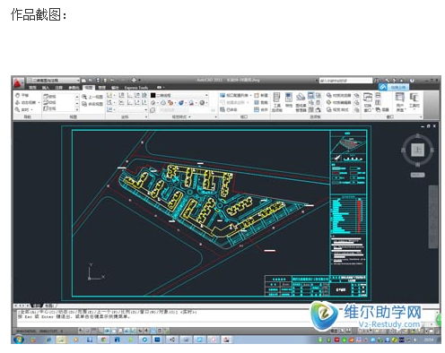Choose the Previous View (上一视图) button
The height and width of the screenshot is (353, 445).
pos(92,97)
